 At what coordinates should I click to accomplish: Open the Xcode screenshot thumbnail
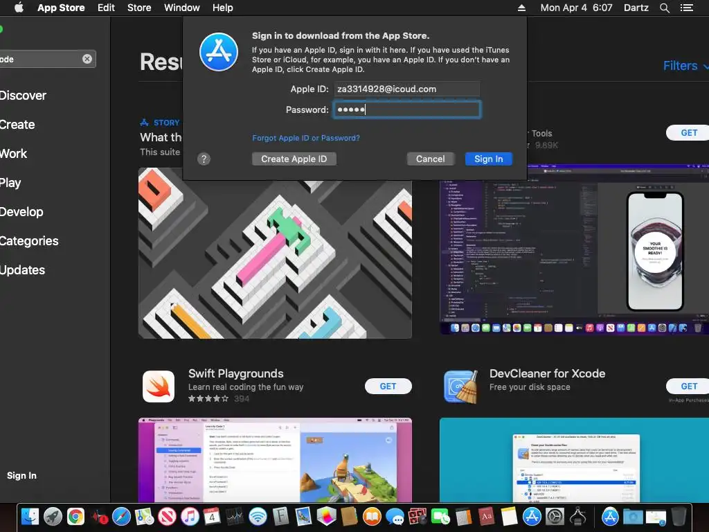pyautogui.click(x=574, y=249)
